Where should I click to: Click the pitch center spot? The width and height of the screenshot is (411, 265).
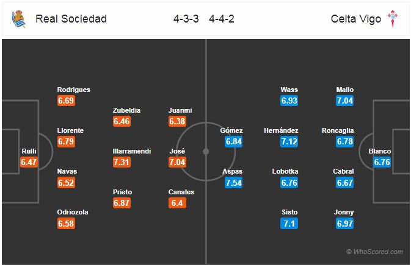pyautogui.click(x=206, y=152)
